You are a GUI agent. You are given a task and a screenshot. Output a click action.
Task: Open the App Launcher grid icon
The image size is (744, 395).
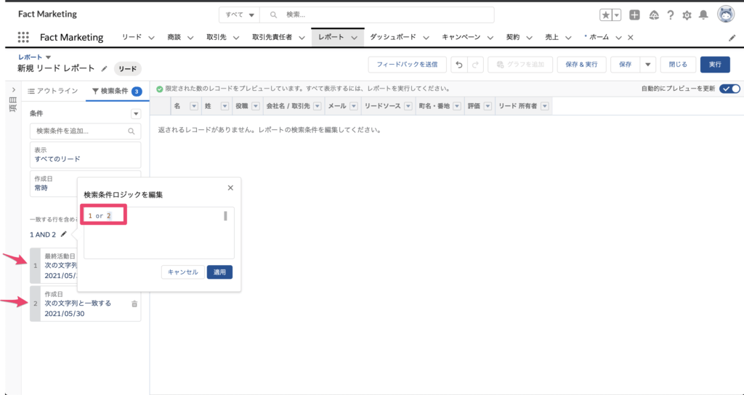point(23,38)
